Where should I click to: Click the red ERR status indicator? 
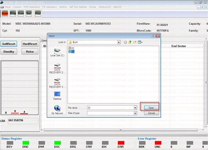121,143
